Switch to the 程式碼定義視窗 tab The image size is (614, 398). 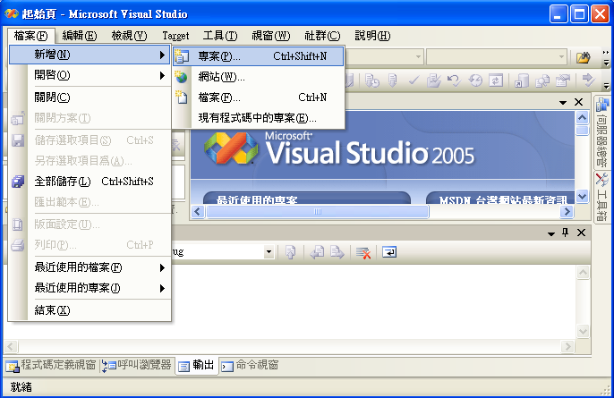pos(51,366)
